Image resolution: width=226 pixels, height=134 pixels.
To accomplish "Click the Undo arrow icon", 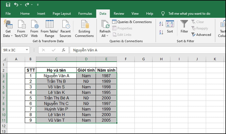I will [16, 5].
